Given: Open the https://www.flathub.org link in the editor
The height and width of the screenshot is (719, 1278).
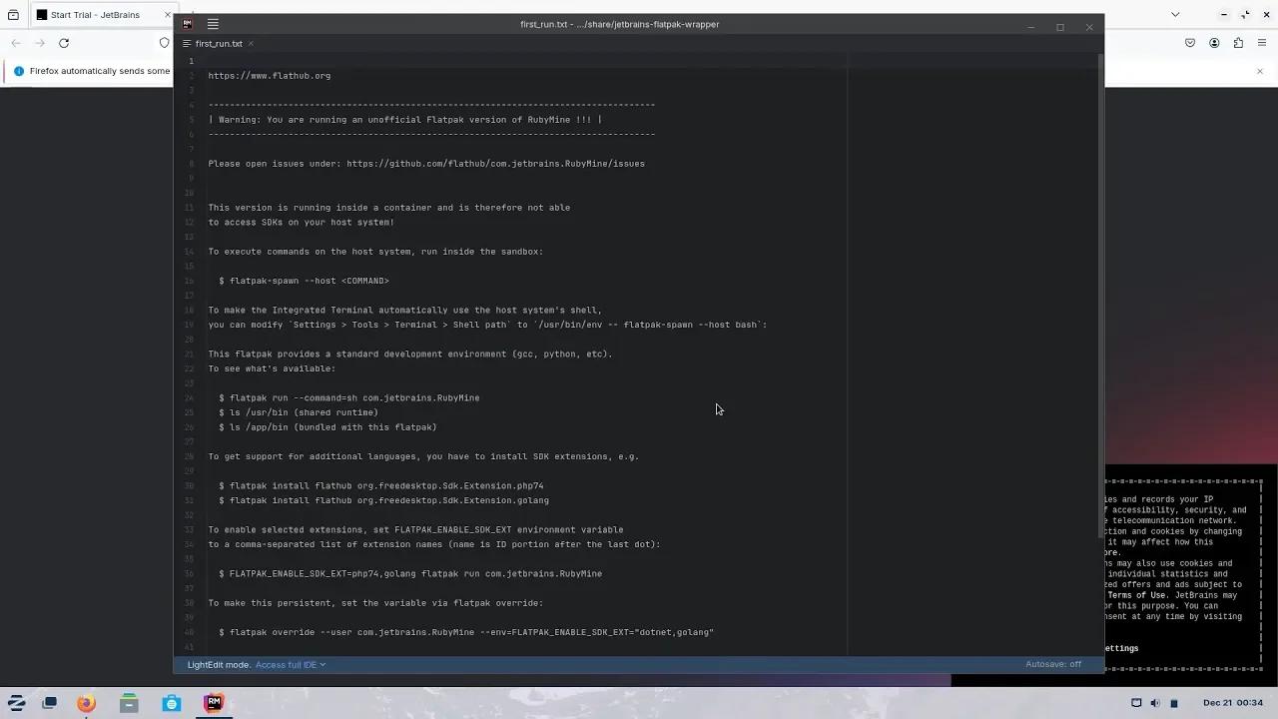Looking at the screenshot, I should coord(270,76).
